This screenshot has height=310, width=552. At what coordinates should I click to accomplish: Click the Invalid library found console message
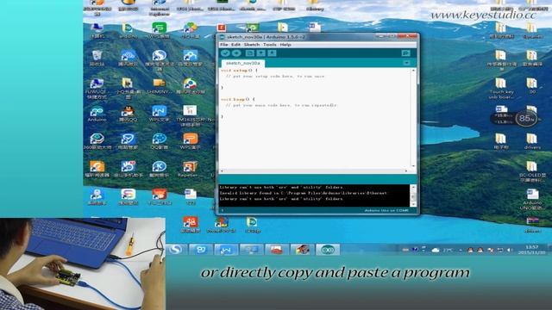tap(303, 193)
